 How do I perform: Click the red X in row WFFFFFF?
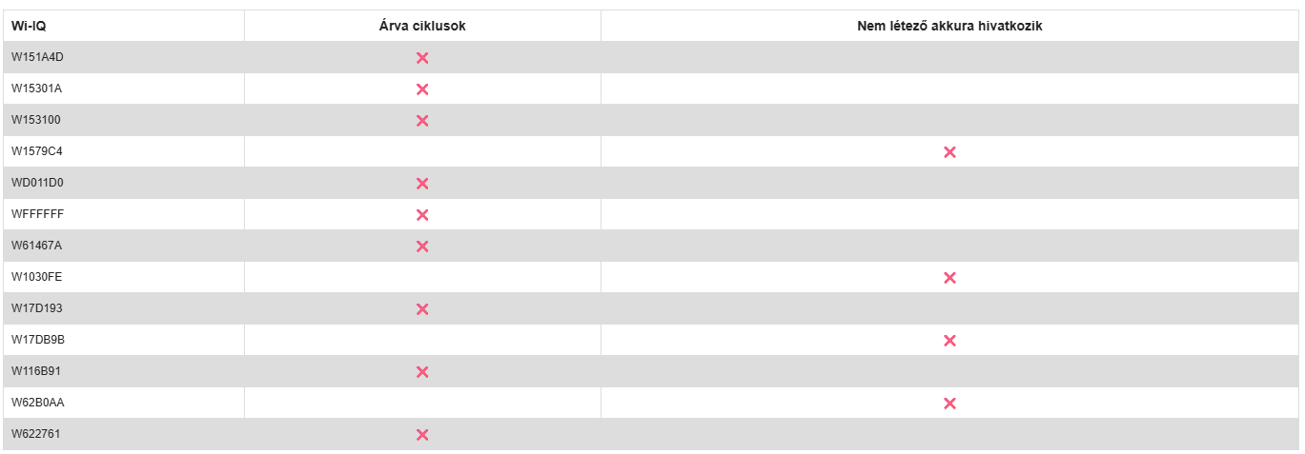click(422, 215)
